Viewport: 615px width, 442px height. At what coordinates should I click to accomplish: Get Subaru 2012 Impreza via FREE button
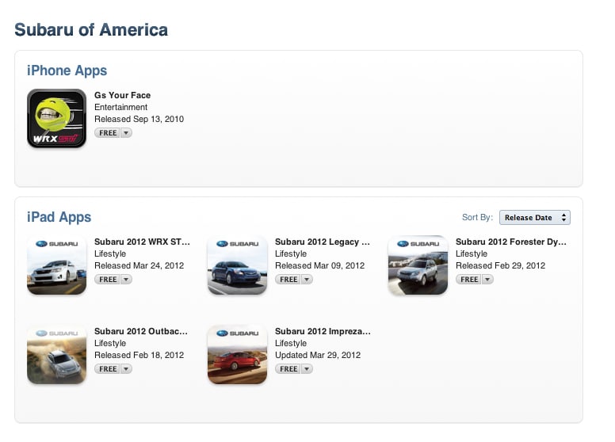click(x=288, y=369)
